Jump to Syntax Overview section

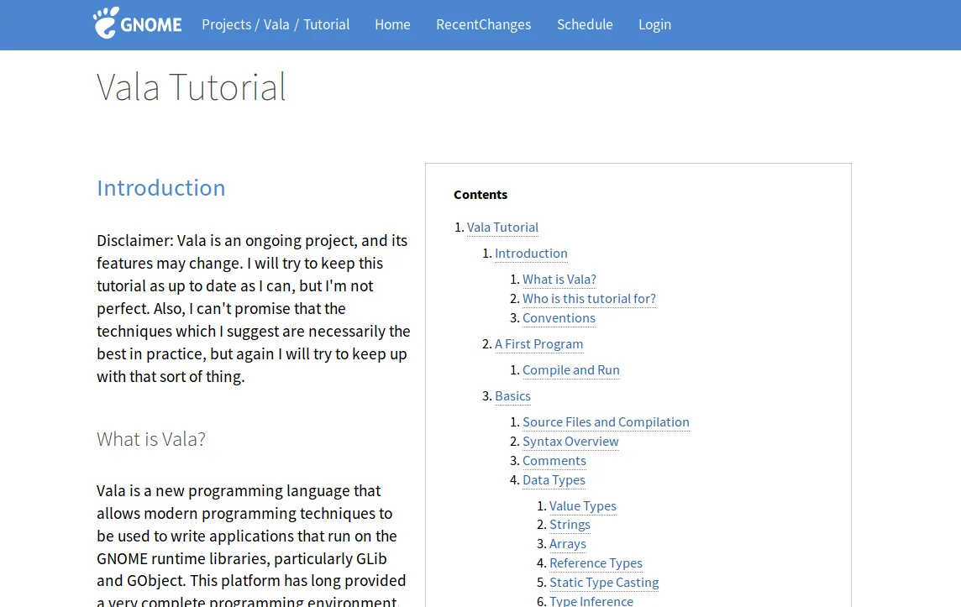pyautogui.click(x=570, y=442)
